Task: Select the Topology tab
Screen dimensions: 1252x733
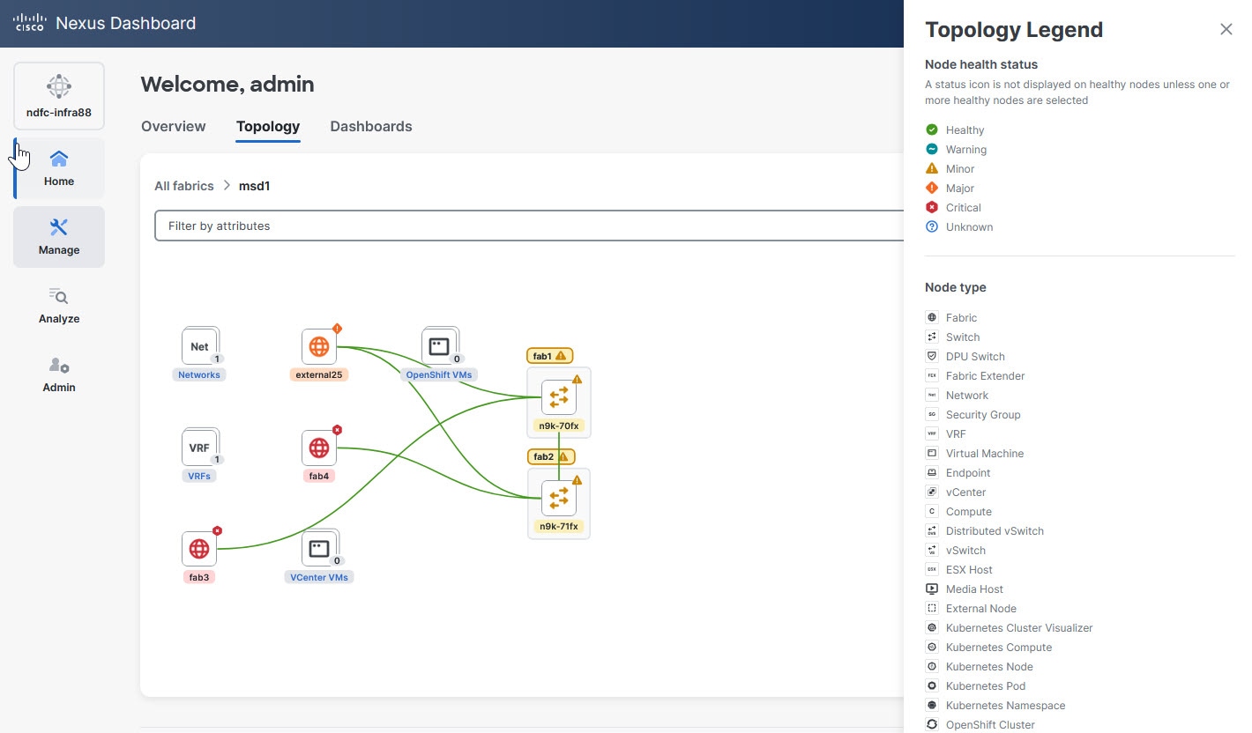Action: (x=268, y=126)
